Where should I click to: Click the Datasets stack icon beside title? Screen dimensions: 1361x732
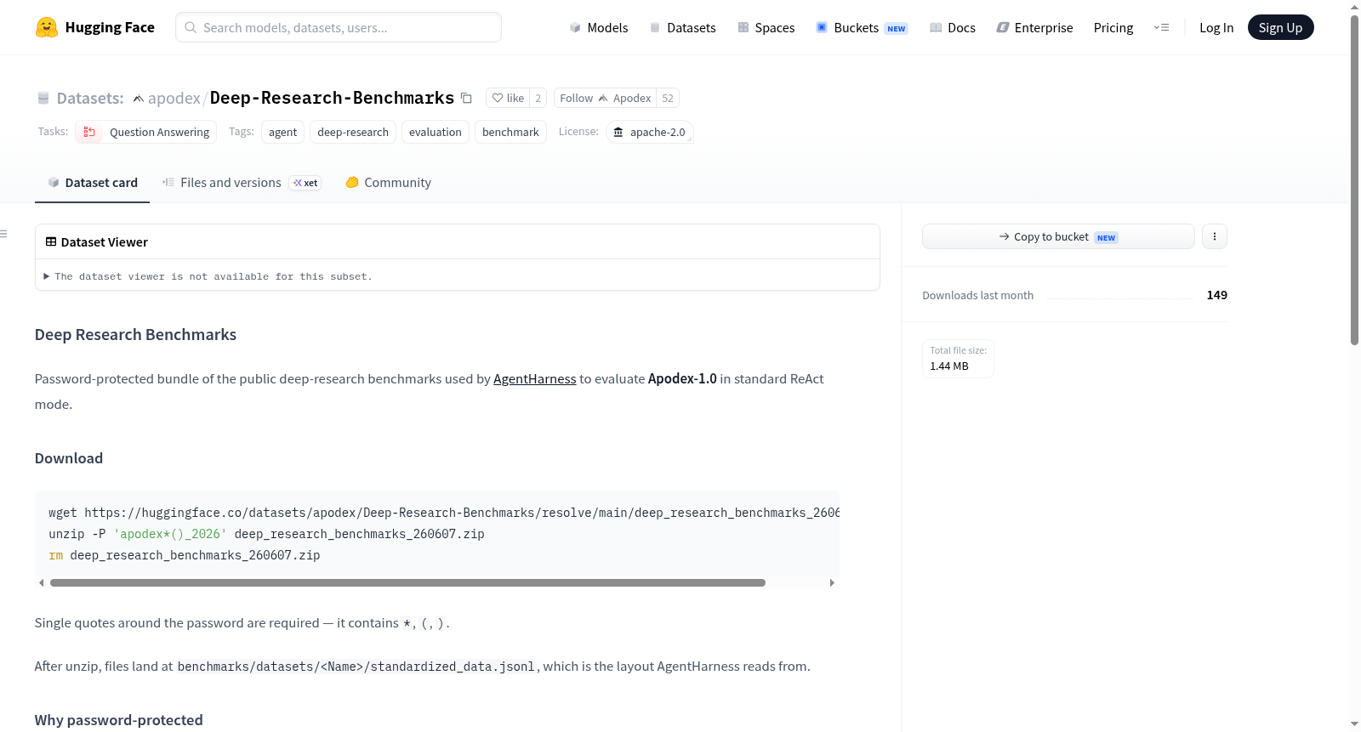pyautogui.click(x=43, y=99)
